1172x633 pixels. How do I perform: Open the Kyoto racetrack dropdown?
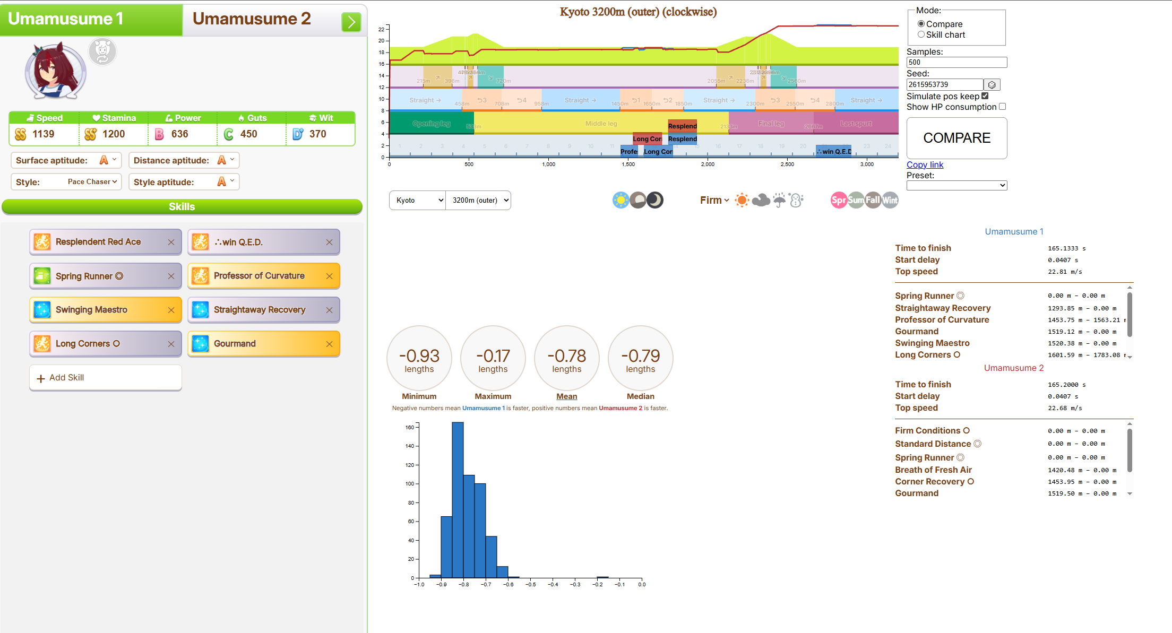418,200
